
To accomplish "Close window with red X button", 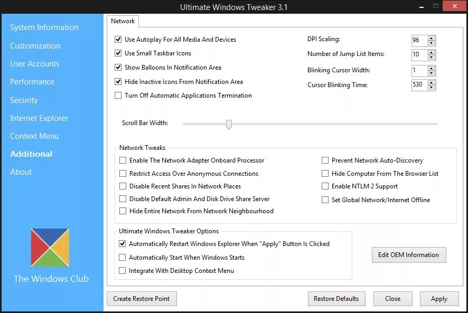I will [455, 6].
